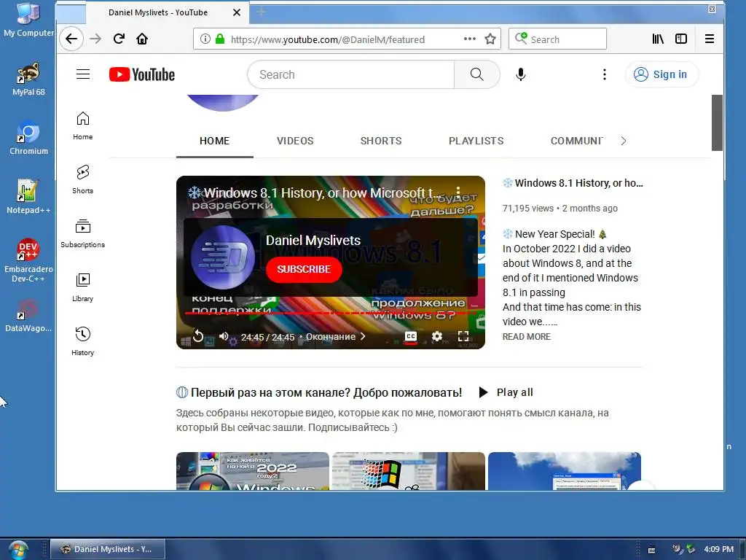The height and width of the screenshot is (560, 746).
Task: Show site info via the circled i icon
Action: click(x=205, y=39)
